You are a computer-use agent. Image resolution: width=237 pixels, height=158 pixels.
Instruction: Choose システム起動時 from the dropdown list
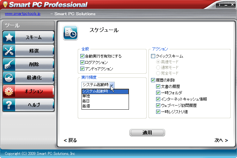tap(105, 91)
